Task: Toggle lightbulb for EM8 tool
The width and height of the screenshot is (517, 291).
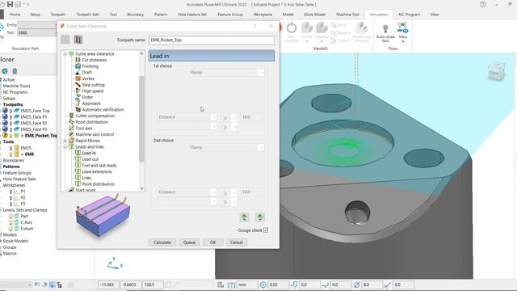Action: coord(11,154)
